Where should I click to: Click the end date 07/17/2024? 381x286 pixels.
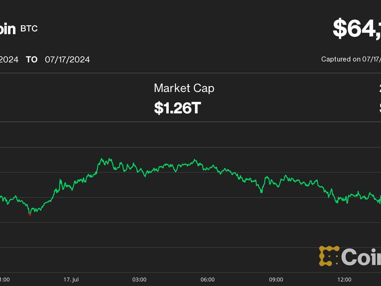click(67, 60)
